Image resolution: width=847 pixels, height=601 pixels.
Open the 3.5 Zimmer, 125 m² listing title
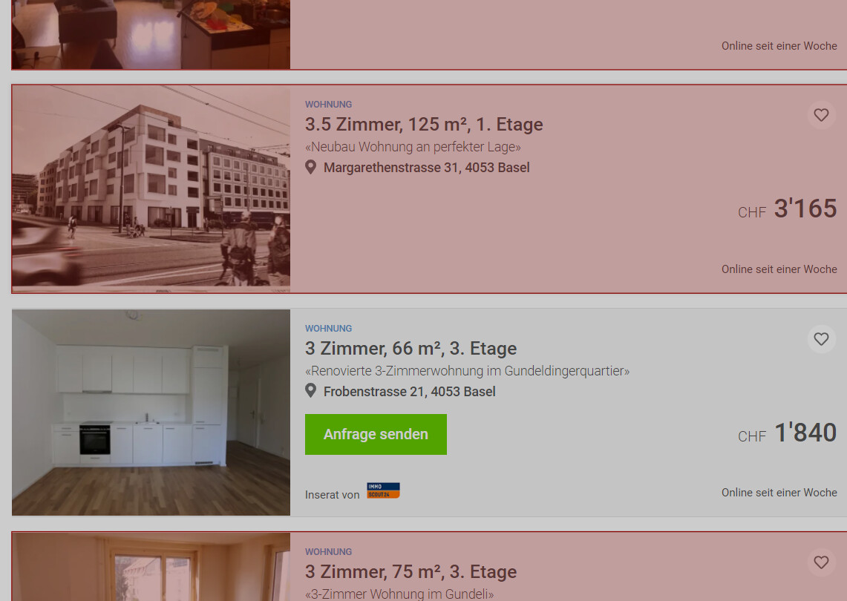point(424,124)
